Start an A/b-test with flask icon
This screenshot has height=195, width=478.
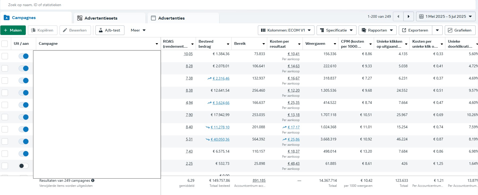[x=110, y=30]
